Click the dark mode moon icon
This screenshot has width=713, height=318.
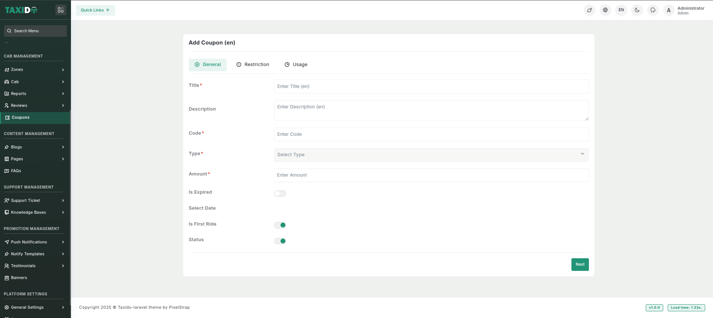pyautogui.click(x=637, y=10)
